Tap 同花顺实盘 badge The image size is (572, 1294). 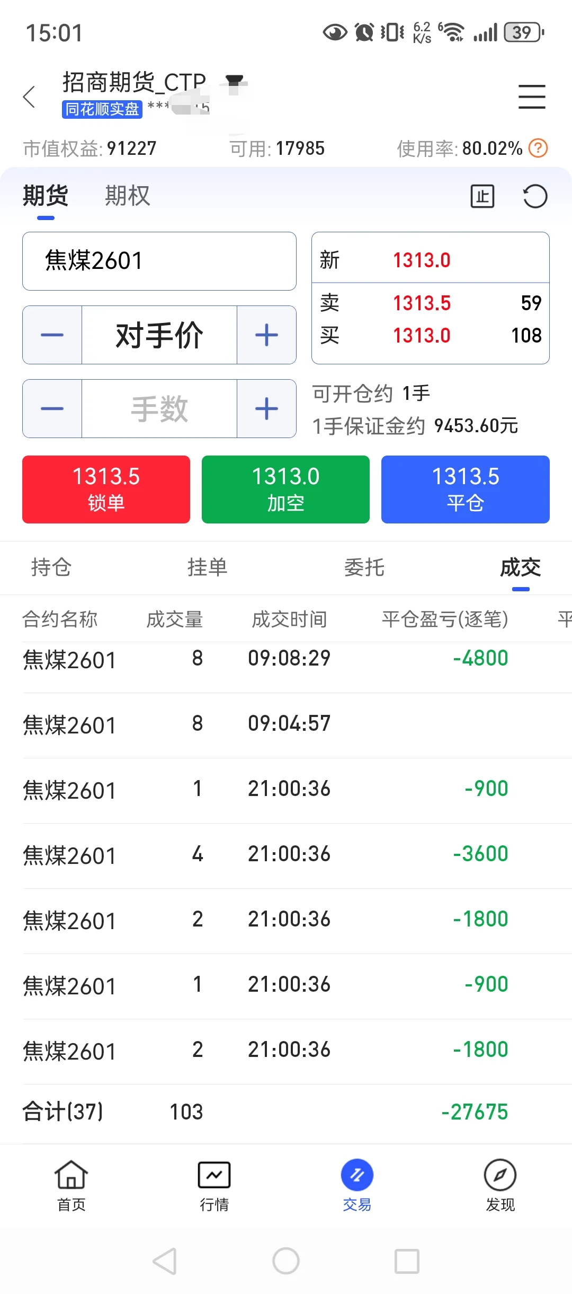(102, 109)
